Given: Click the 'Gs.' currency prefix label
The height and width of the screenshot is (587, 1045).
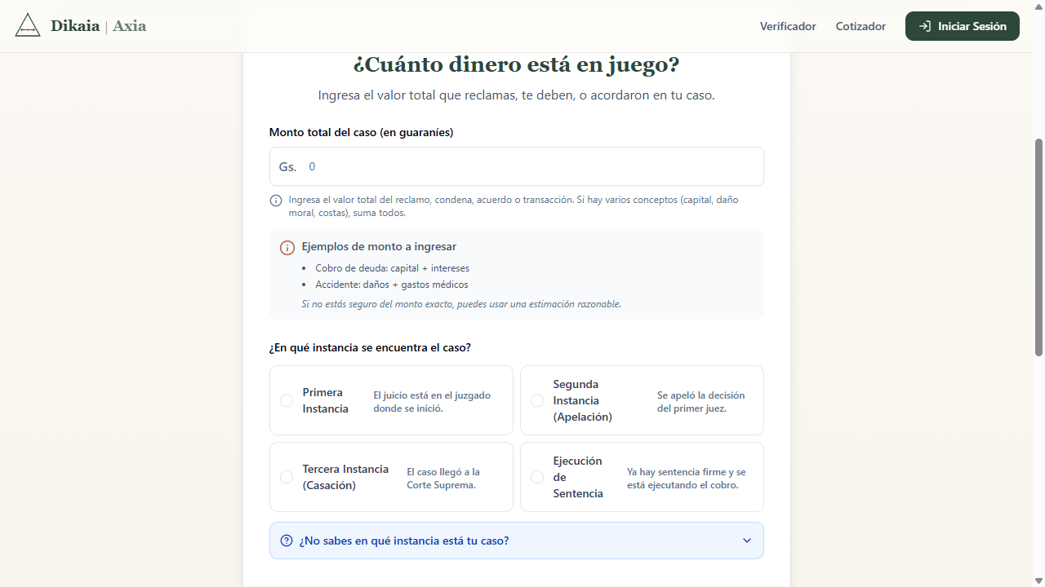Looking at the screenshot, I should tap(287, 166).
